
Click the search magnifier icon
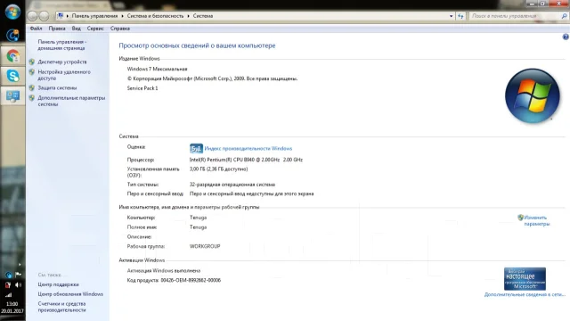pyautogui.click(x=564, y=16)
